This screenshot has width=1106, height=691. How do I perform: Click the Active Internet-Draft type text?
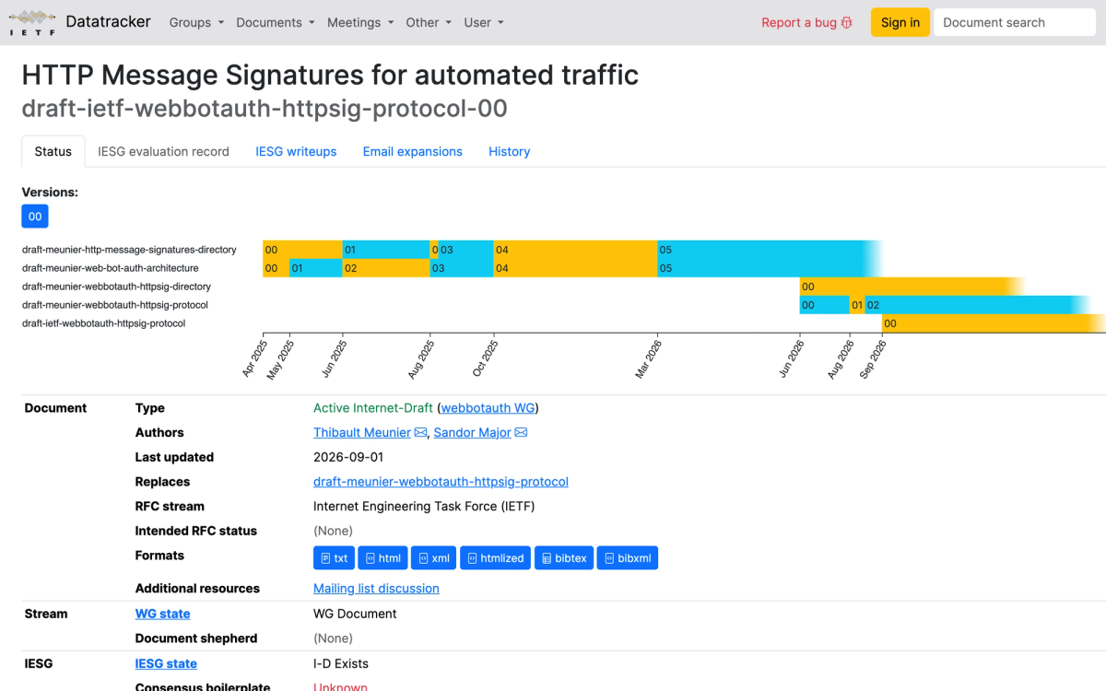[373, 408]
